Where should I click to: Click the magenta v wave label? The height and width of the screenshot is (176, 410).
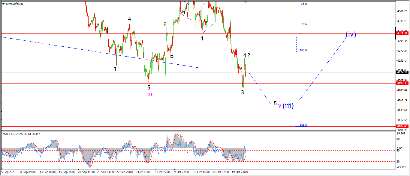pyautogui.click(x=279, y=105)
